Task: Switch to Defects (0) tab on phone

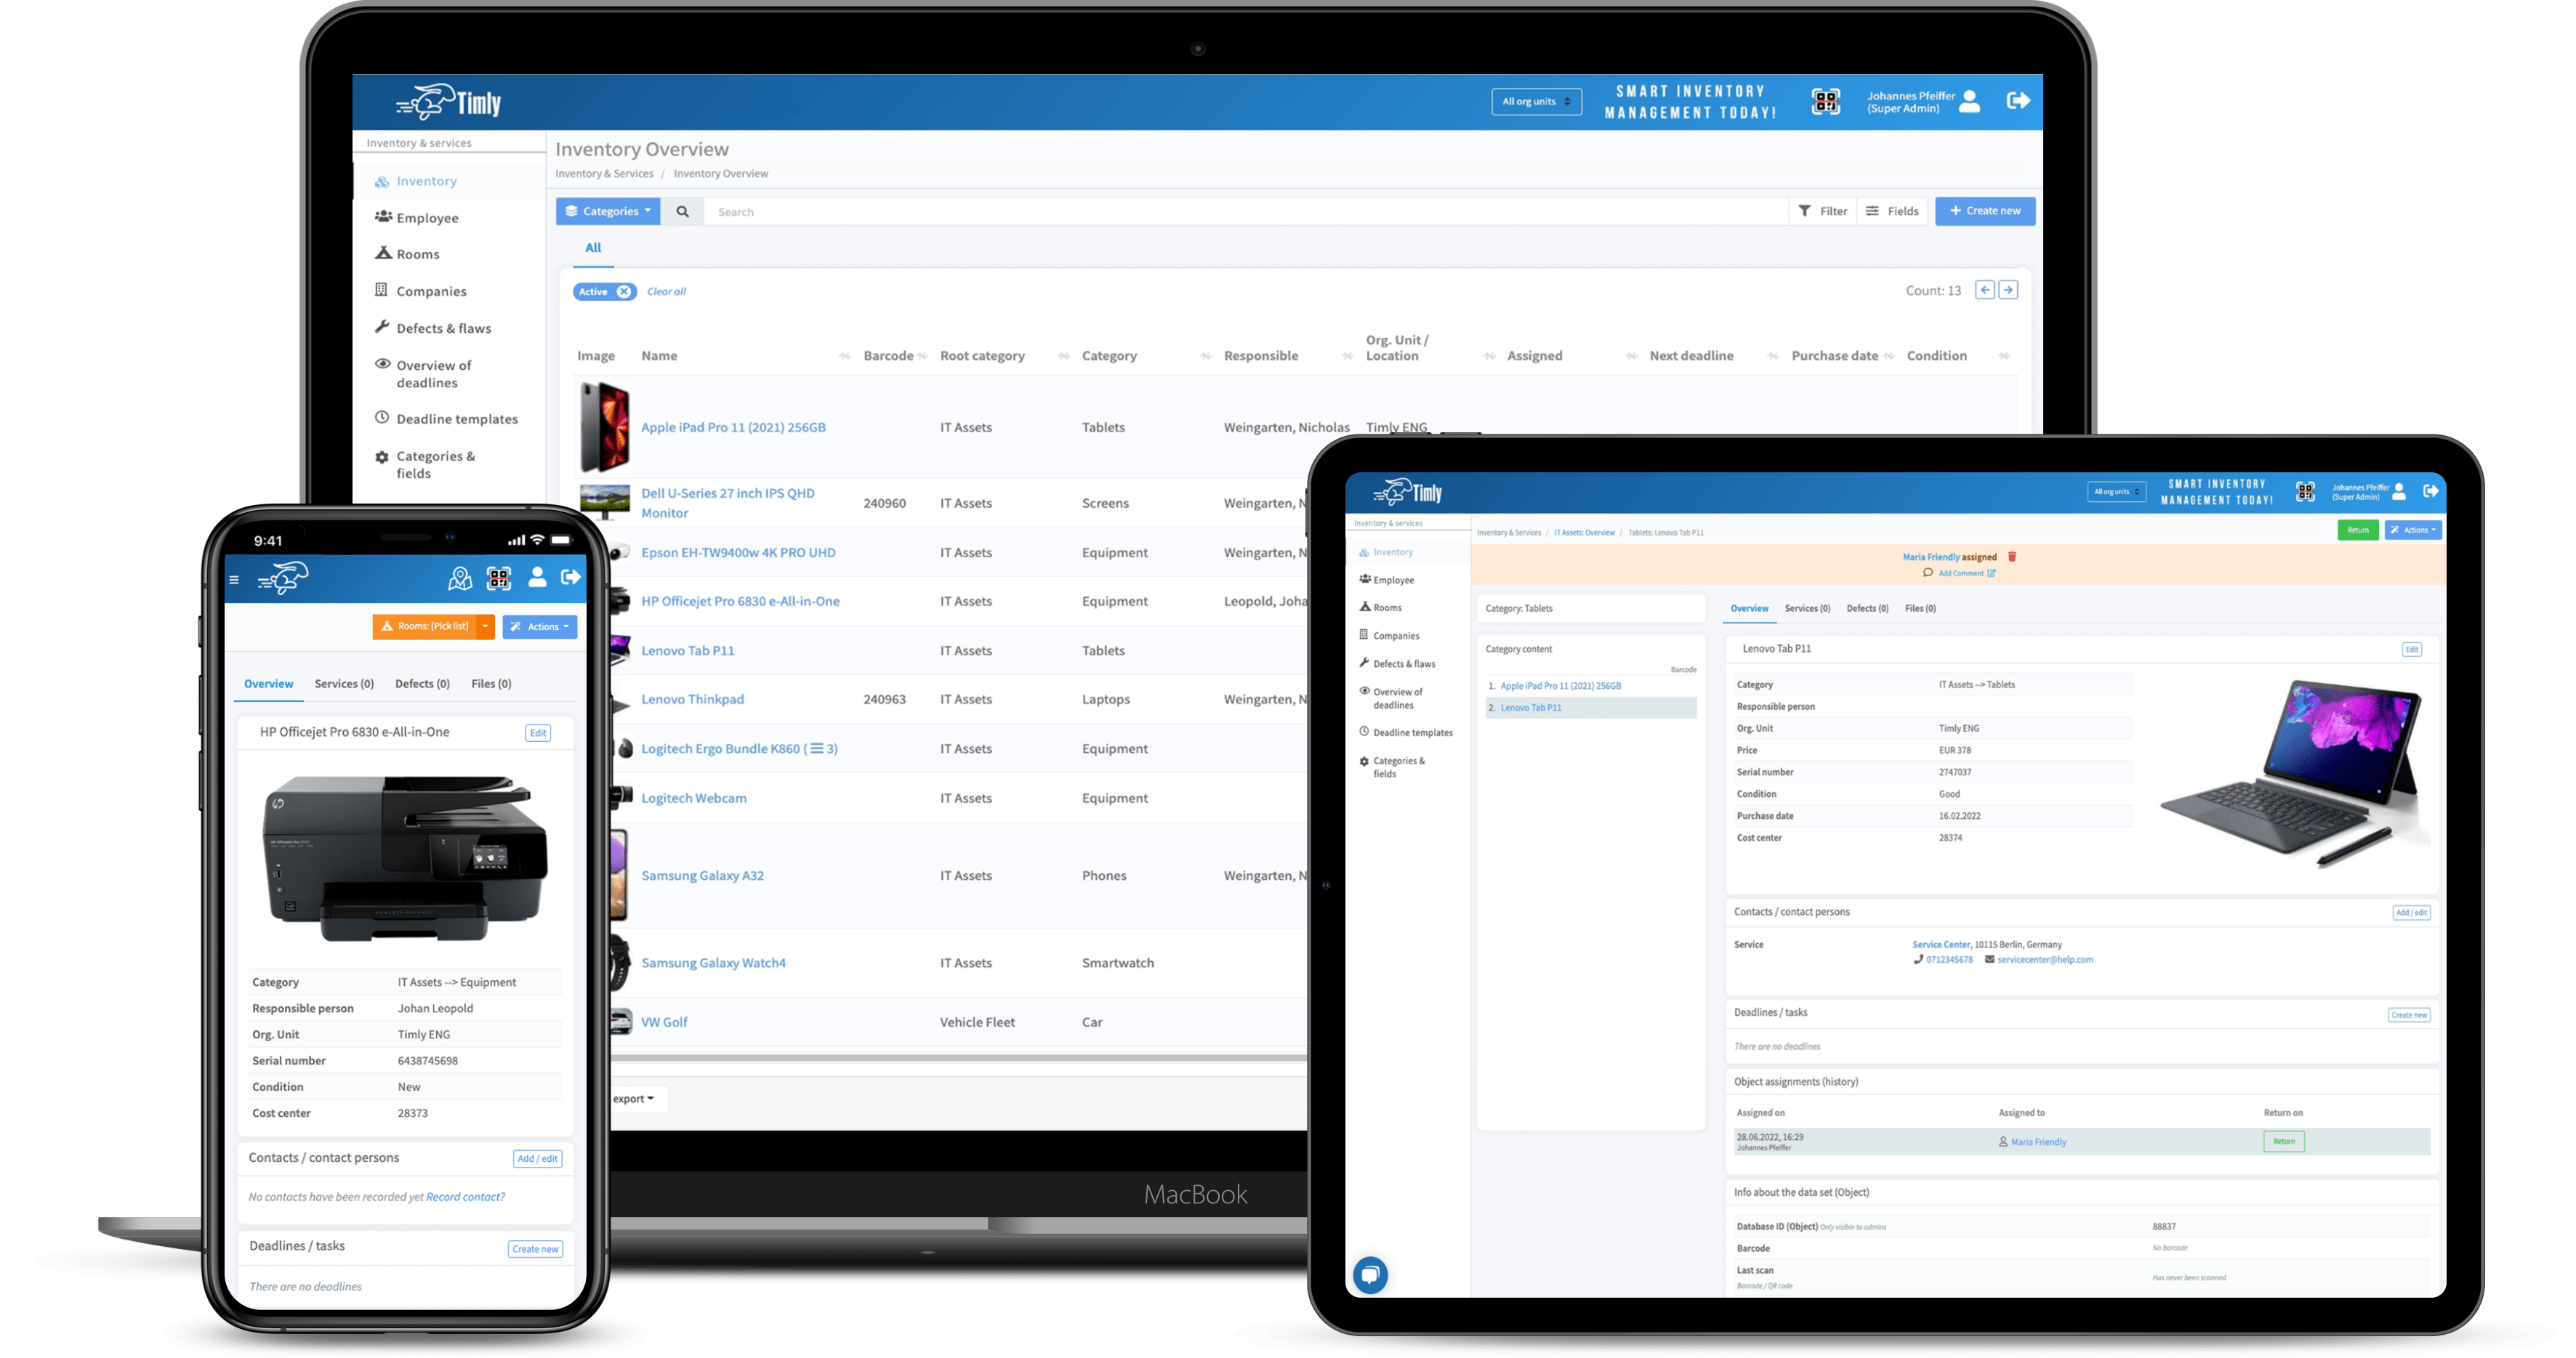Action: pyautogui.click(x=422, y=684)
